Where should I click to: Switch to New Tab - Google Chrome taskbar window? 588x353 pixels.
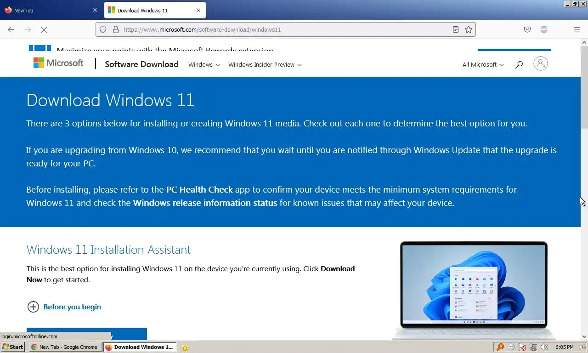(65, 347)
